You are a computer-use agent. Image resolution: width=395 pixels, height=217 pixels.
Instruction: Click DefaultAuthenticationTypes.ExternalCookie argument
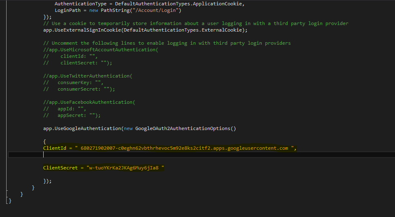click(x=183, y=30)
